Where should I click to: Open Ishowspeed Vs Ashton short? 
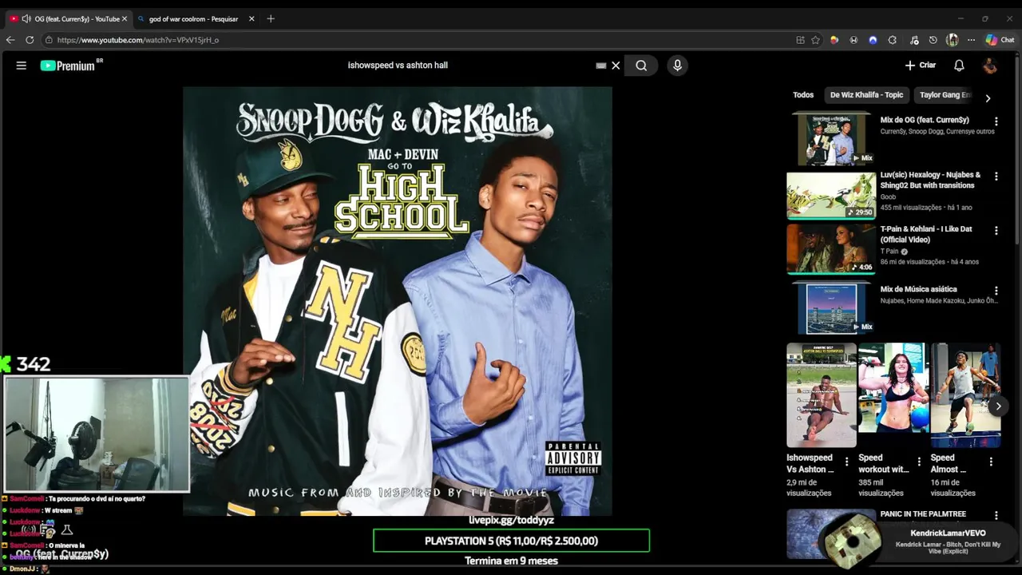[x=822, y=395]
